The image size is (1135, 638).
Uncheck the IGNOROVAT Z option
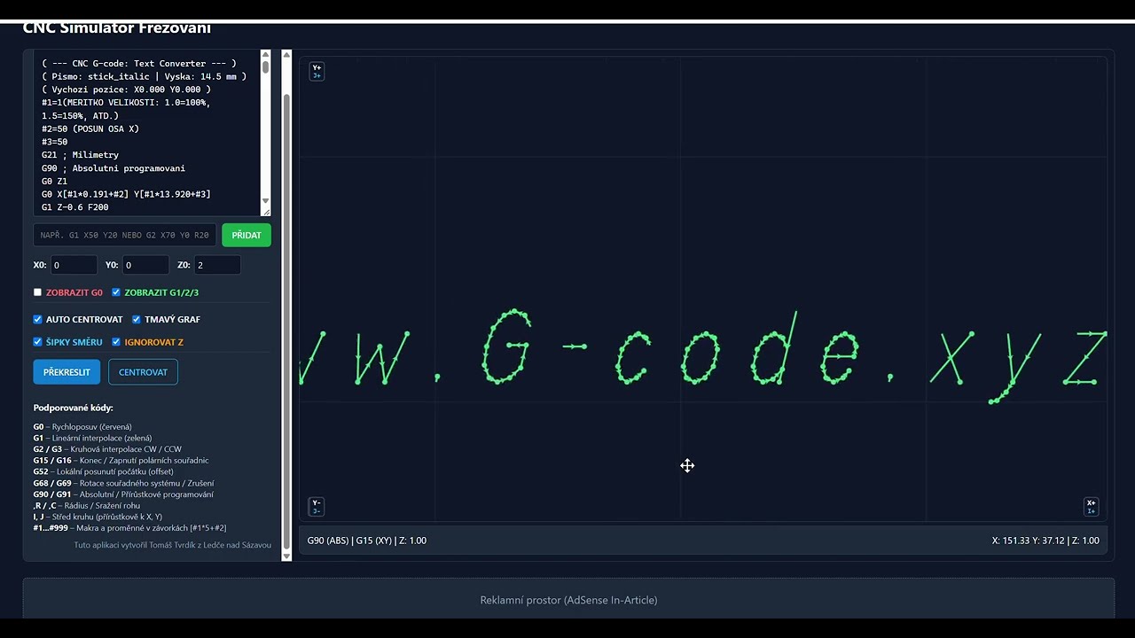coord(116,342)
